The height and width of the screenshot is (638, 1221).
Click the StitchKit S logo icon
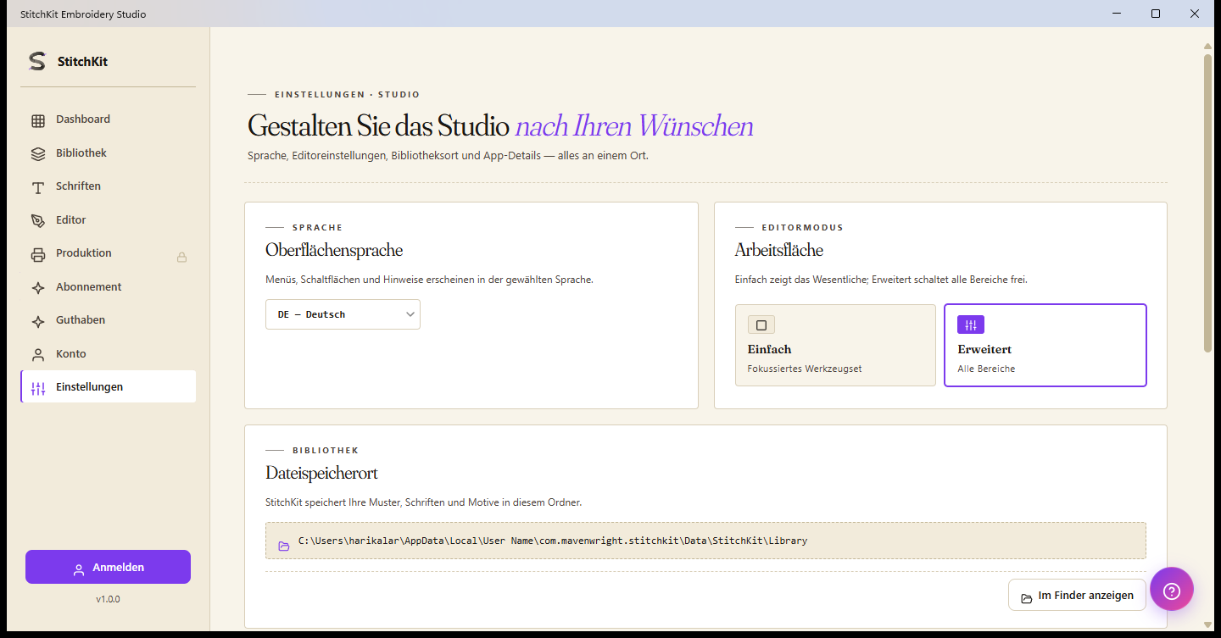coord(36,61)
